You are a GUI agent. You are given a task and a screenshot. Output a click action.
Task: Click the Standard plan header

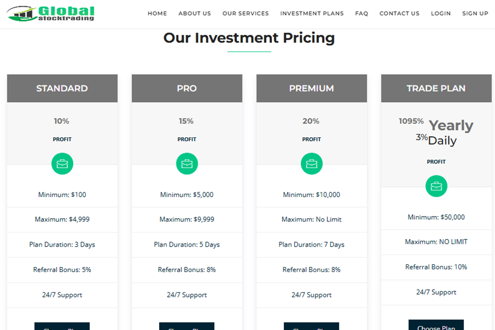pyautogui.click(x=62, y=88)
